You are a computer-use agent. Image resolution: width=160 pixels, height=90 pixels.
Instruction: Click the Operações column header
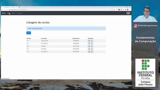pos(90,38)
